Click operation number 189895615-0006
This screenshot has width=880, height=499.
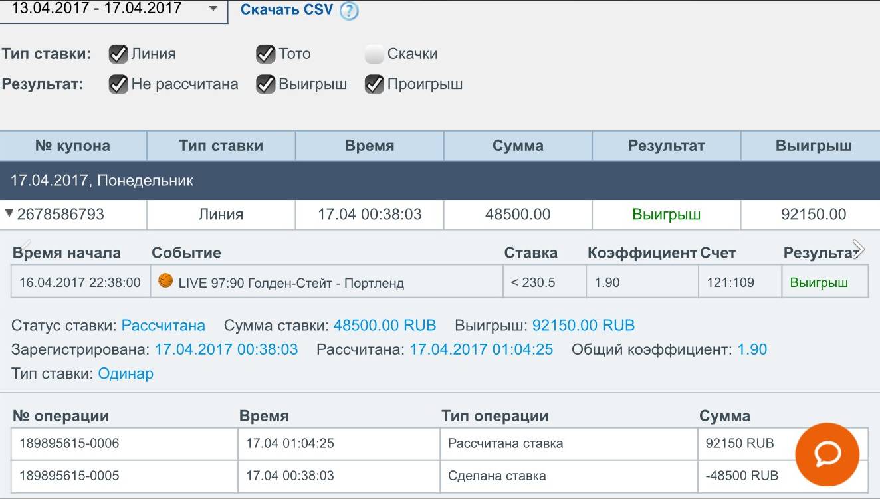(x=69, y=443)
